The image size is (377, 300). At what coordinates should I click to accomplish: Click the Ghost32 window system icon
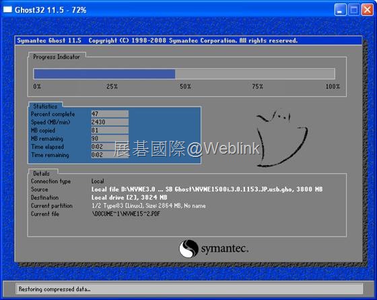pyautogui.click(x=7, y=9)
